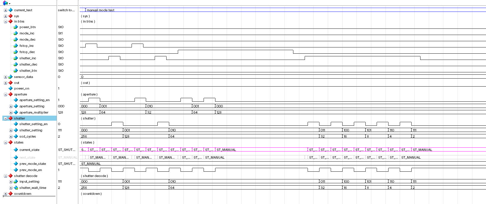486x204 pixels.
Task: Select the current_state signal icon
Action: pyautogui.click(x=16, y=150)
